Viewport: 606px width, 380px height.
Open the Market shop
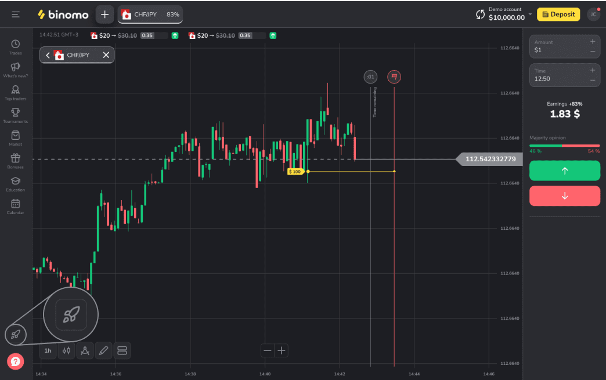(x=16, y=137)
